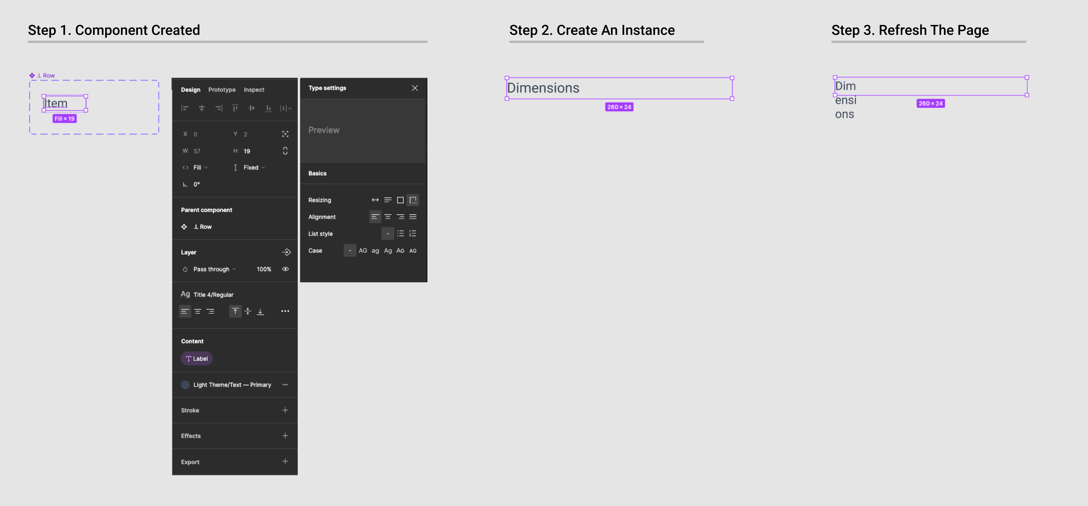Select title case Ag option
Screen dimensions: 1088x506
(x=388, y=251)
